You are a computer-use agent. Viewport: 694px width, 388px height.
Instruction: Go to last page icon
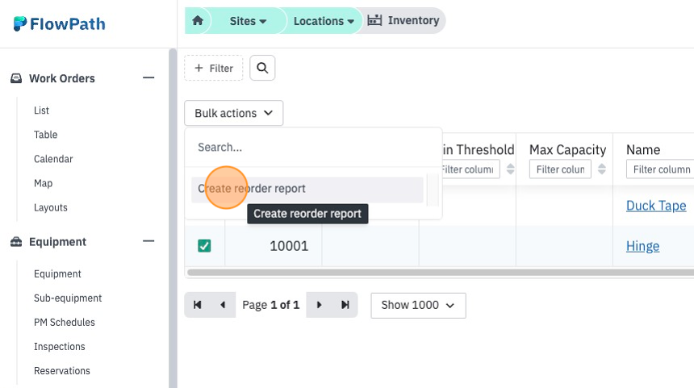click(345, 305)
